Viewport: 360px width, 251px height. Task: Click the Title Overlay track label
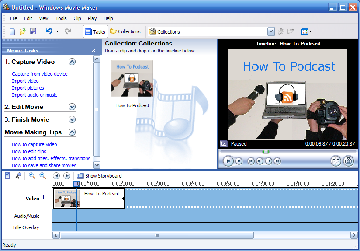25,227
